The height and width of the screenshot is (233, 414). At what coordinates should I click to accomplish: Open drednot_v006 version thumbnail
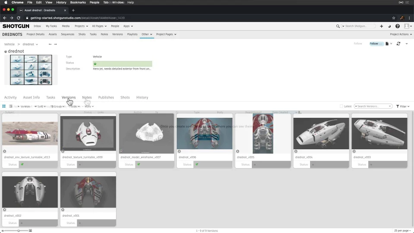pyautogui.click(x=204, y=133)
